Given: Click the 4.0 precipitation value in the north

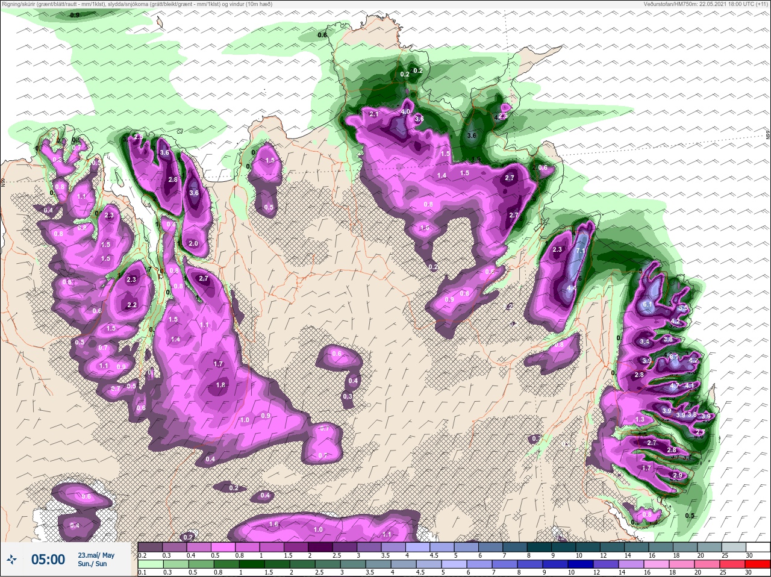Looking at the screenshot, I should coord(405,111).
